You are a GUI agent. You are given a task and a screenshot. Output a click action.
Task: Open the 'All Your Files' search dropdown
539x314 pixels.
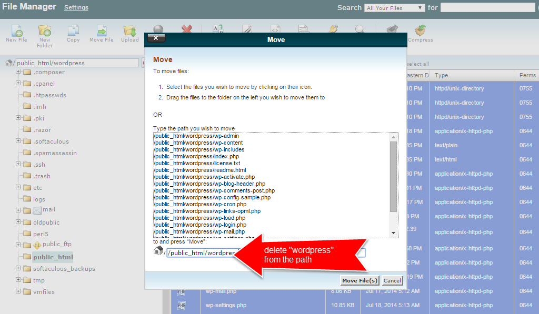[x=395, y=8]
